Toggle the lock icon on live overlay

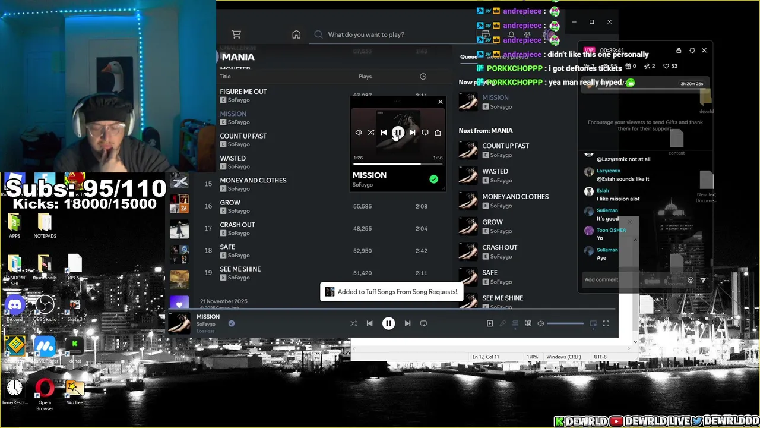679,51
